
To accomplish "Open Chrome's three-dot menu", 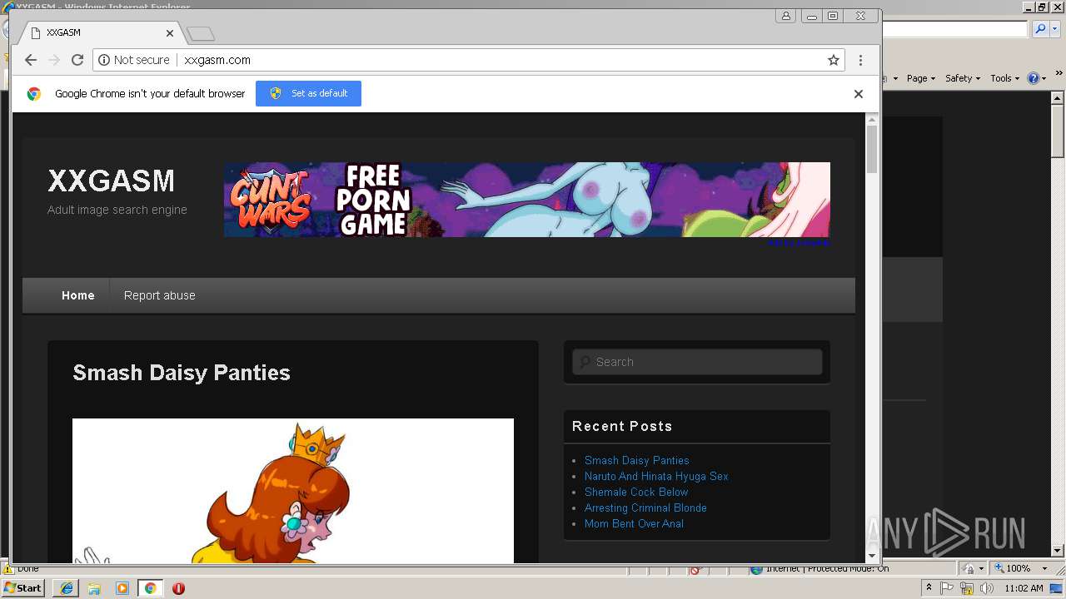I will click(860, 60).
